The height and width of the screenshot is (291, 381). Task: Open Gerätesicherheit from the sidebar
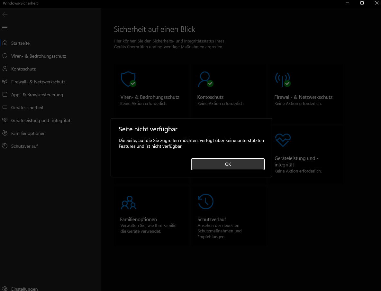click(50, 108)
